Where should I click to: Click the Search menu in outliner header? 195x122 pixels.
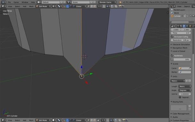pyautogui.click(x=187, y=6)
